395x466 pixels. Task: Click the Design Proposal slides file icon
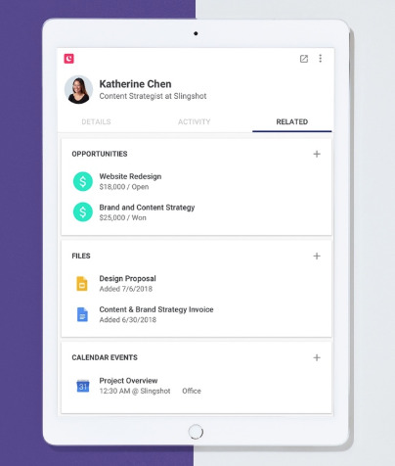[82, 283]
